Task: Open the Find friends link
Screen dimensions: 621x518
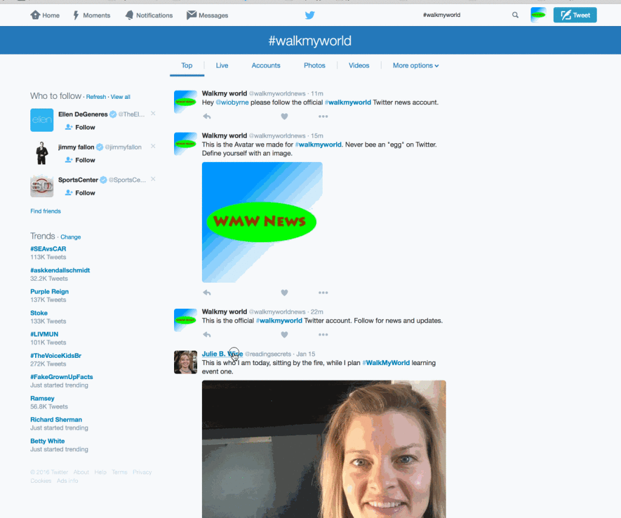Action: (45, 211)
